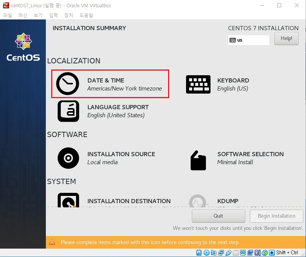Click VirtualBox window title icon
Screen dimensions: 306x257
6,5
